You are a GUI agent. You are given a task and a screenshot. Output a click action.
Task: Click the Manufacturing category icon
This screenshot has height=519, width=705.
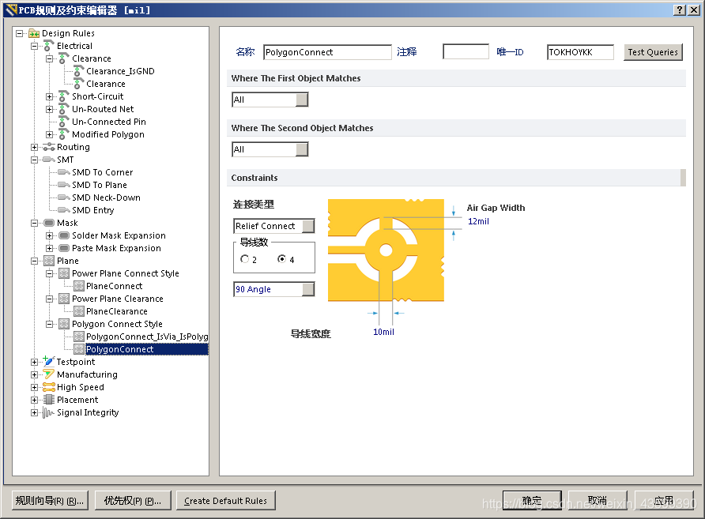point(49,374)
